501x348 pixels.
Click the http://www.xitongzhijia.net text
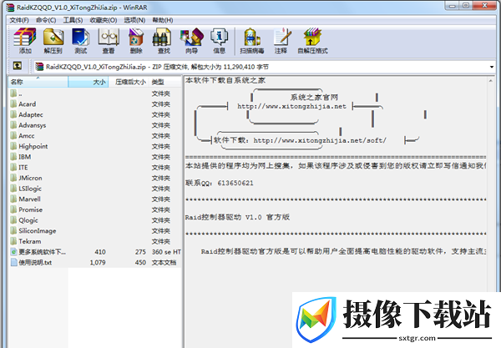[x=291, y=106]
